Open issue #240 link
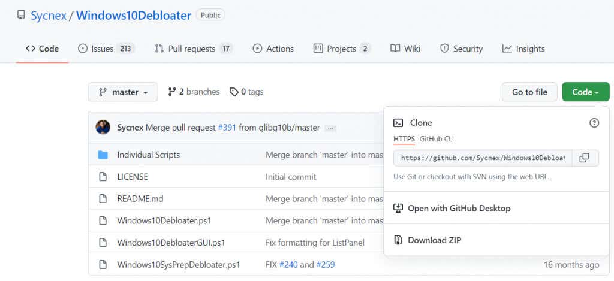The width and height of the screenshot is (614, 281). (x=288, y=265)
